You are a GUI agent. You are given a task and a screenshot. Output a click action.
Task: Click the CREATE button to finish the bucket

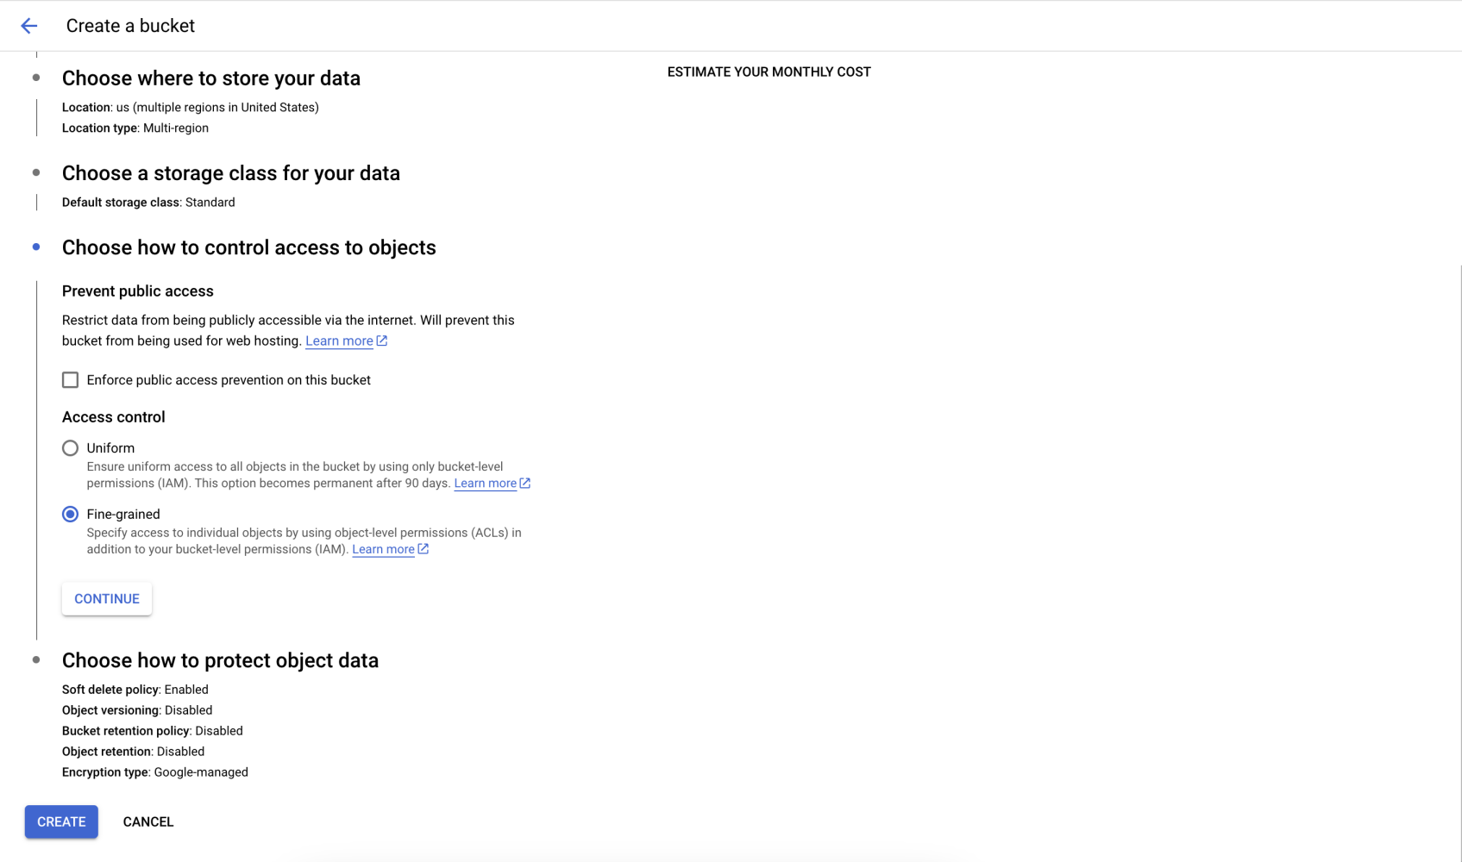coord(60,821)
